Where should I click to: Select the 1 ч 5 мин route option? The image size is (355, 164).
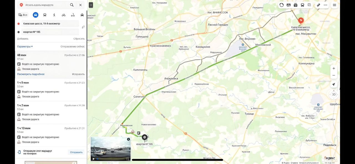point(51,90)
